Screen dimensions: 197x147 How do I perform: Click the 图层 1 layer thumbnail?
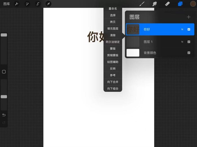(133, 42)
